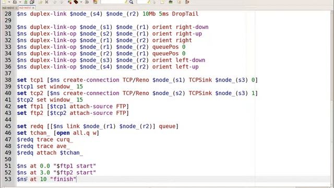The height and width of the screenshot is (188, 334).
Task: Click 'redq' on line 45
Action: point(37,126)
